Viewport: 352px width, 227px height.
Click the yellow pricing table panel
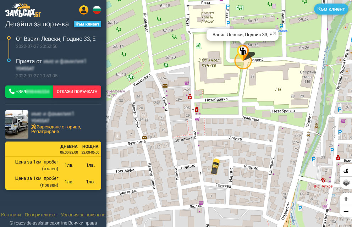[53, 166]
